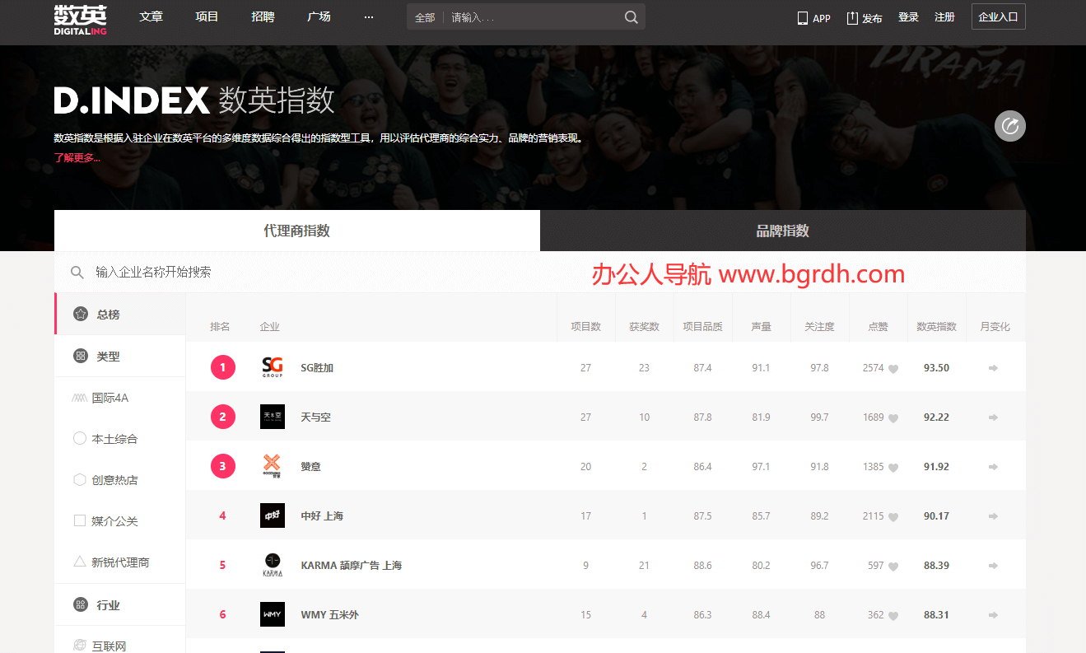Click the 发布 publish icon
This screenshot has height=653, width=1086.
click(x=852, y=17)
